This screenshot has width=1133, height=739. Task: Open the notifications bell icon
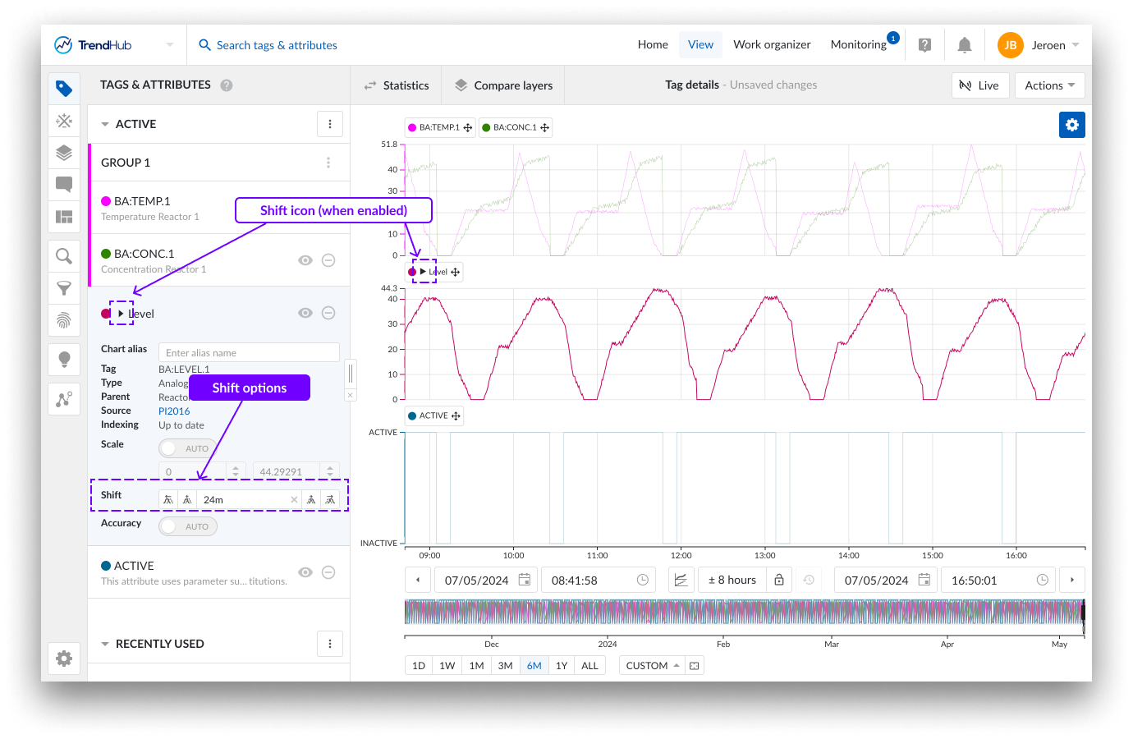coord(965,45)
